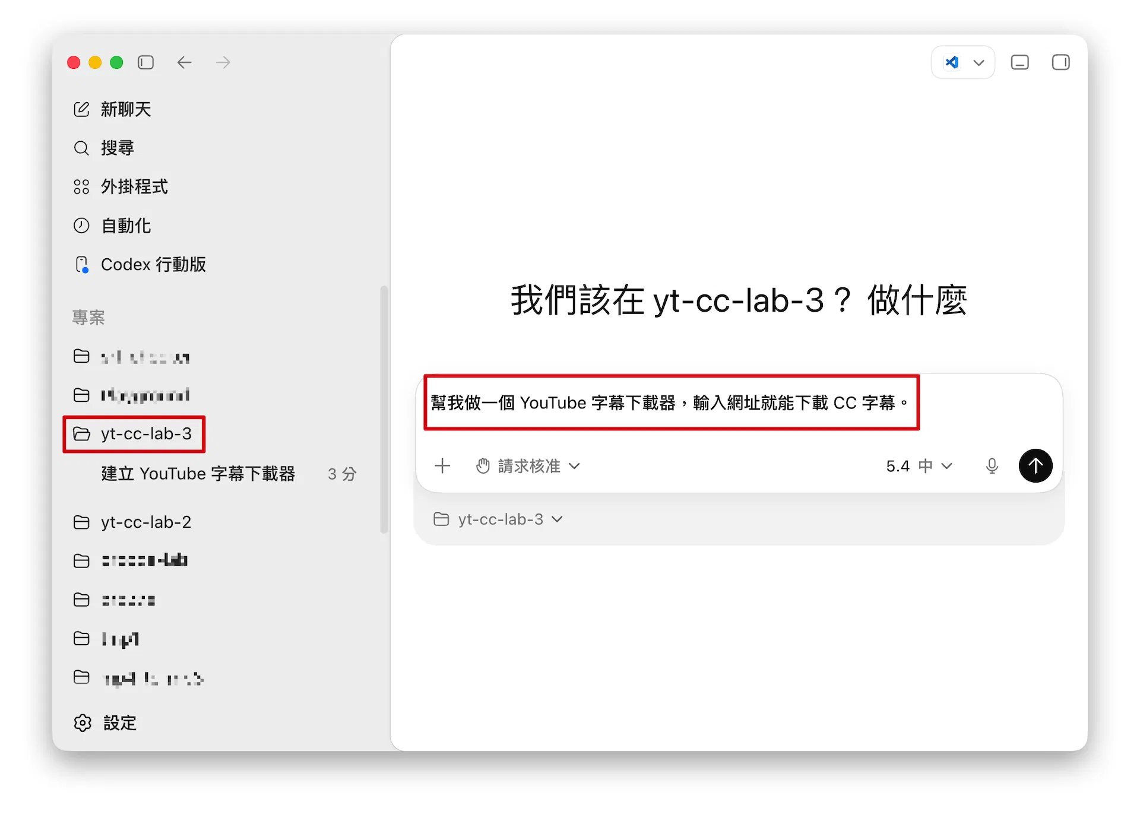The width and height of the screenshot is (1140, 821).
Task: Click the phone icon beside Codex 行動版
Action: [x=82, y=264]
